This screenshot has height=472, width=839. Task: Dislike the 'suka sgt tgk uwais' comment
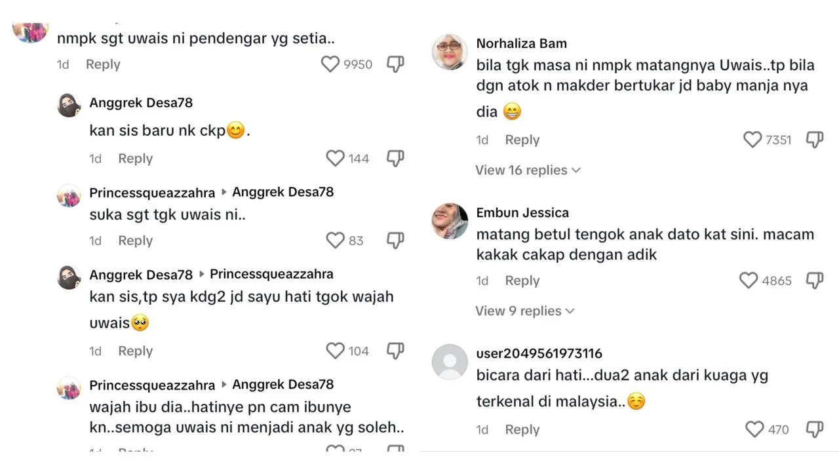[395, 241]
